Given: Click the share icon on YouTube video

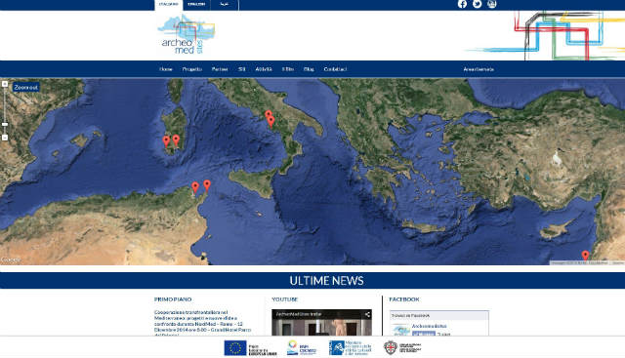Looking at the screenshot, I should 367,315.
